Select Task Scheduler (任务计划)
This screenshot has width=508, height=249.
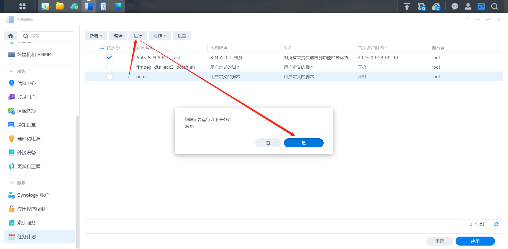40,237
